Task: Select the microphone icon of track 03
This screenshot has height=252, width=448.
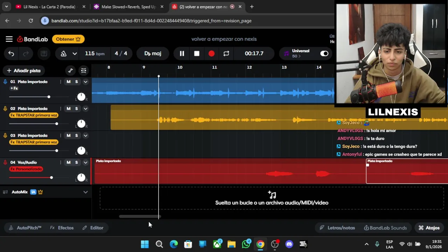Action: (5, 135)
